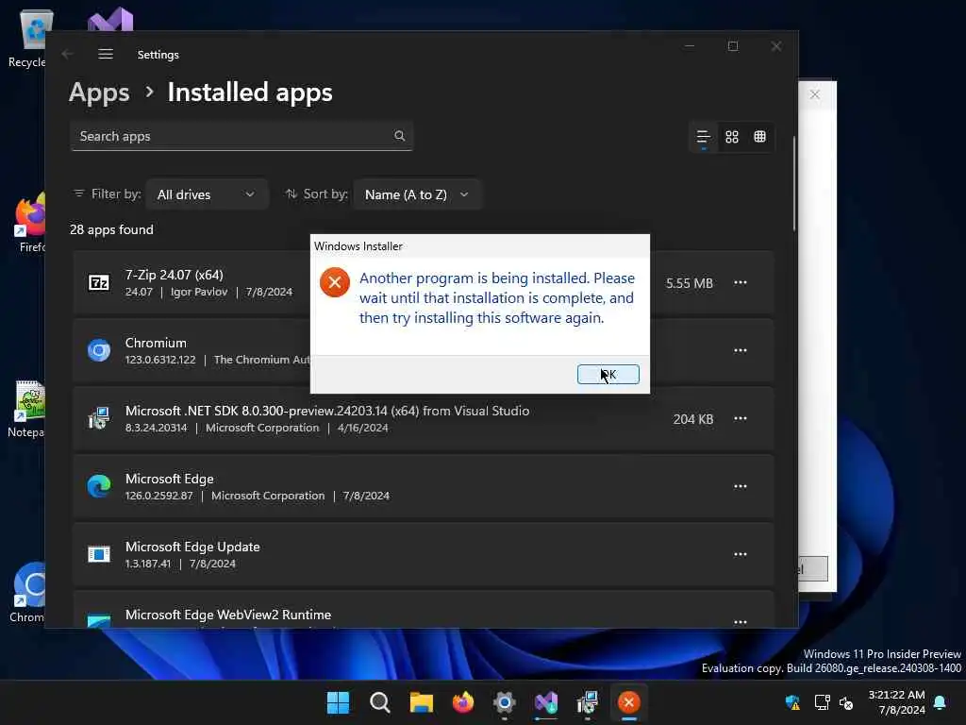Open more options for Microsoft Edge Update

click(740, 554)
